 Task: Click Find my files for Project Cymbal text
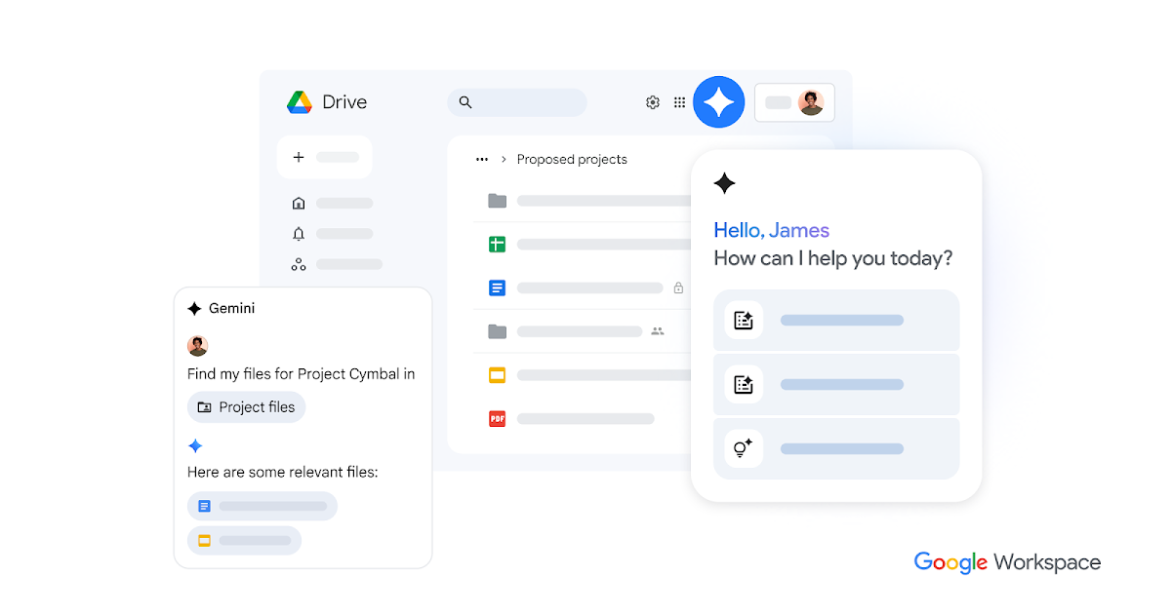[x=302, y=374]
